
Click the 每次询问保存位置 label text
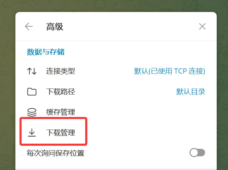[55, 153]
